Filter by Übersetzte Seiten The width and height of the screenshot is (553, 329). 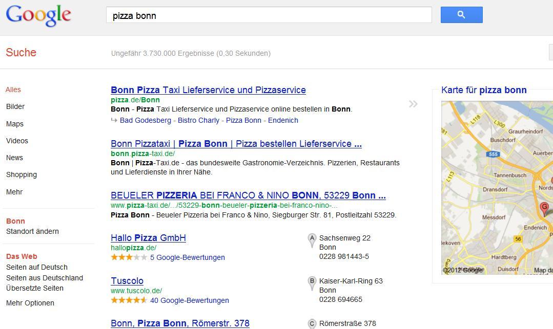[x=34, y=288]
